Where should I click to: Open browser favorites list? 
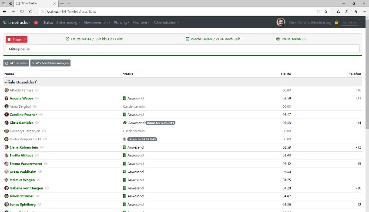click(x=338, y=12)
